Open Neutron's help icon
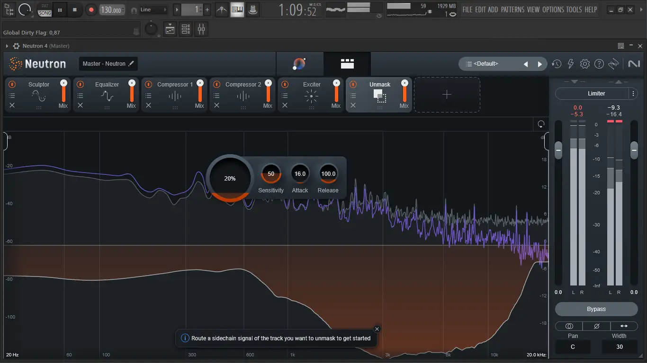Screen dimensions: 647x363 pyautogui.click(x=598, y=63)
